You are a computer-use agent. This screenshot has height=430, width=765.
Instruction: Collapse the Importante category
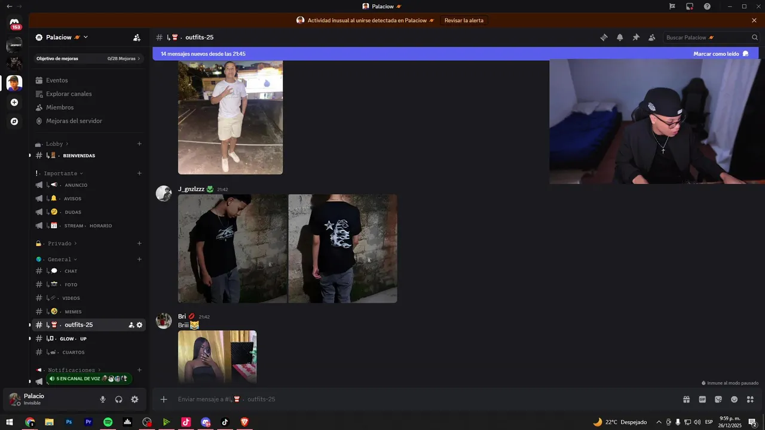tap(59, 173)
